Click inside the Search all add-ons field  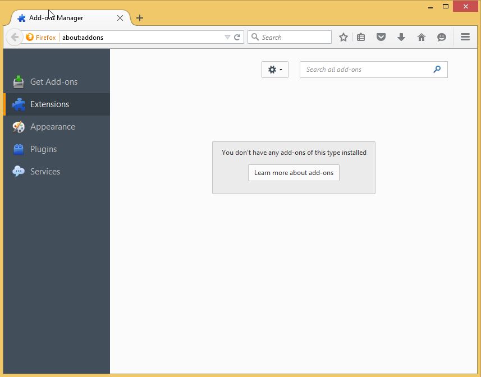point(368,70)
